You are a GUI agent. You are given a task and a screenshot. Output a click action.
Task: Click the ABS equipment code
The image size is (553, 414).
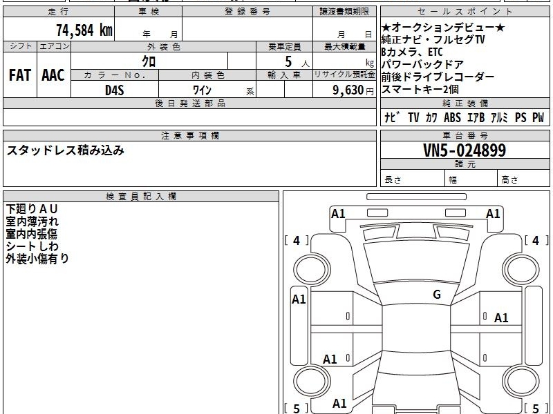pyautogui.click(x=452, y=117)
